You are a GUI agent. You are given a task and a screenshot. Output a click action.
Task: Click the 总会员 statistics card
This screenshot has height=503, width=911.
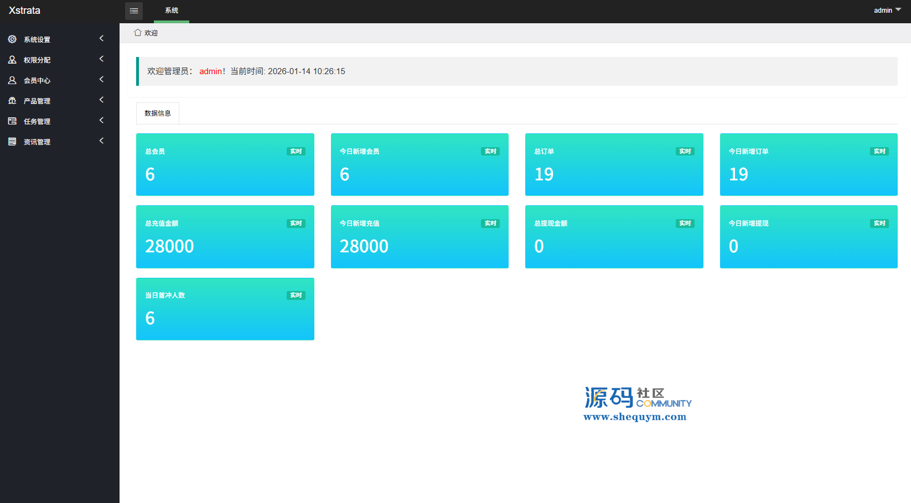pyautogui.click(x=225, y=164)
